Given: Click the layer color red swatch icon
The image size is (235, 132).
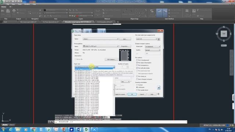Looking at the screenshot, I should [x=77, y=16].
